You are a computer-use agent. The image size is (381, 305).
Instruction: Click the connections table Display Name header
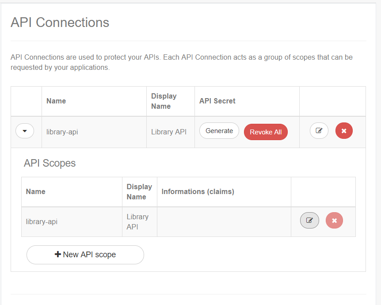164,101
